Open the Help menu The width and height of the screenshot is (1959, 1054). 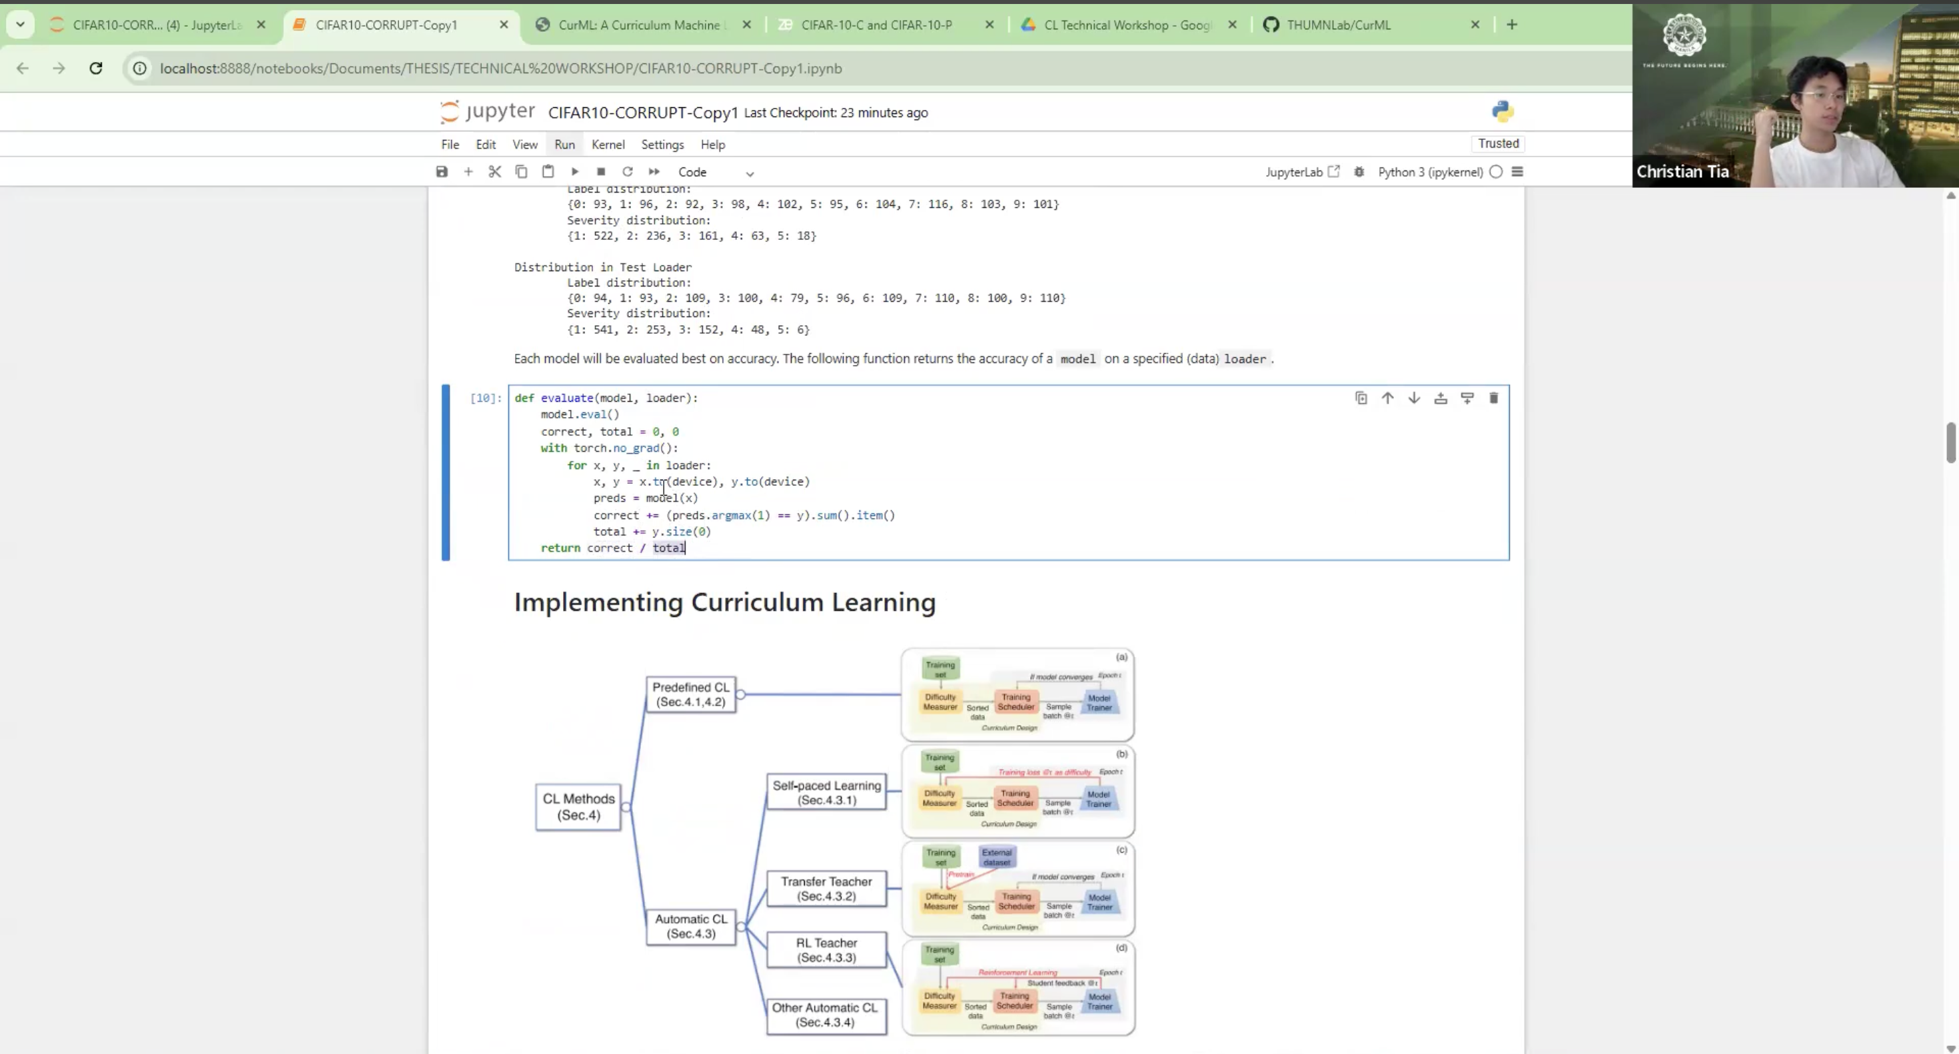point(712,145)
